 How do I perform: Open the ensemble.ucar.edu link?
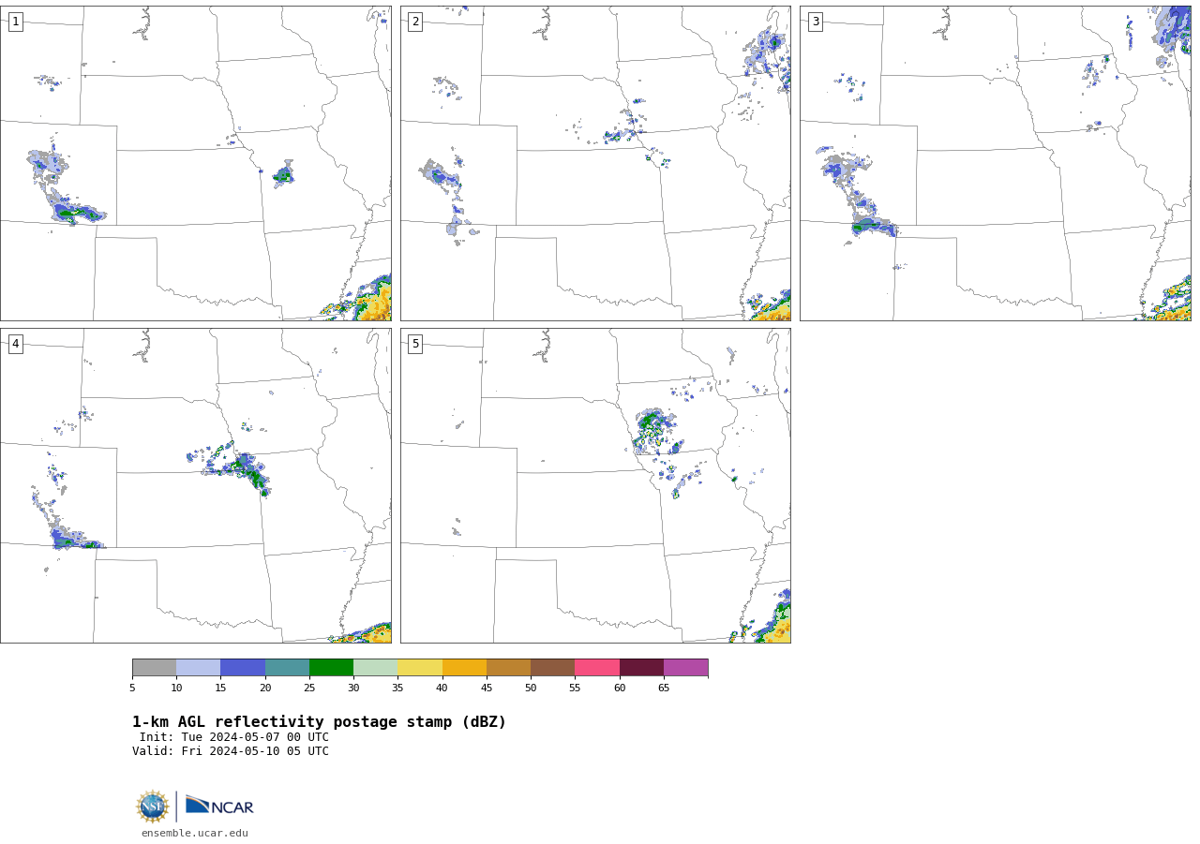195,833
